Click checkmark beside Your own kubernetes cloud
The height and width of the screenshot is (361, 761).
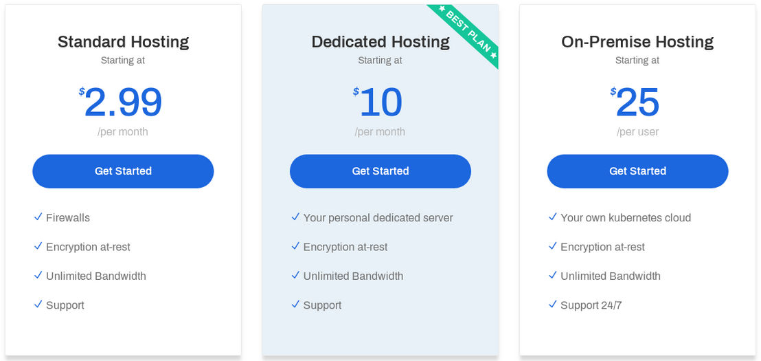click(553, 217)
